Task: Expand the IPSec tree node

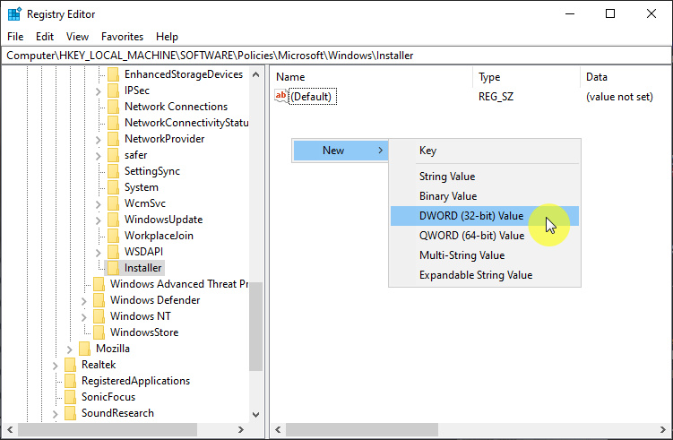Action: 99,91
